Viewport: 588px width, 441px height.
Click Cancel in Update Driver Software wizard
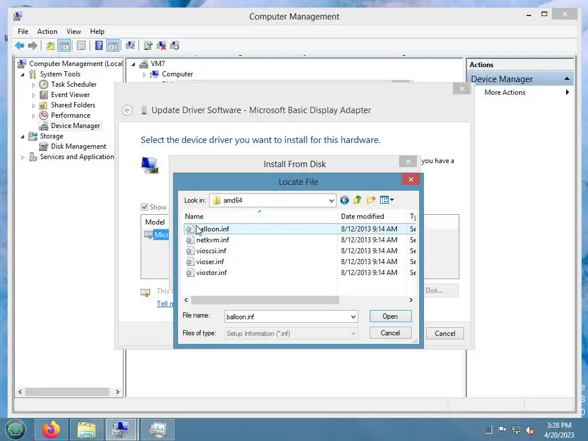[445, 334]
